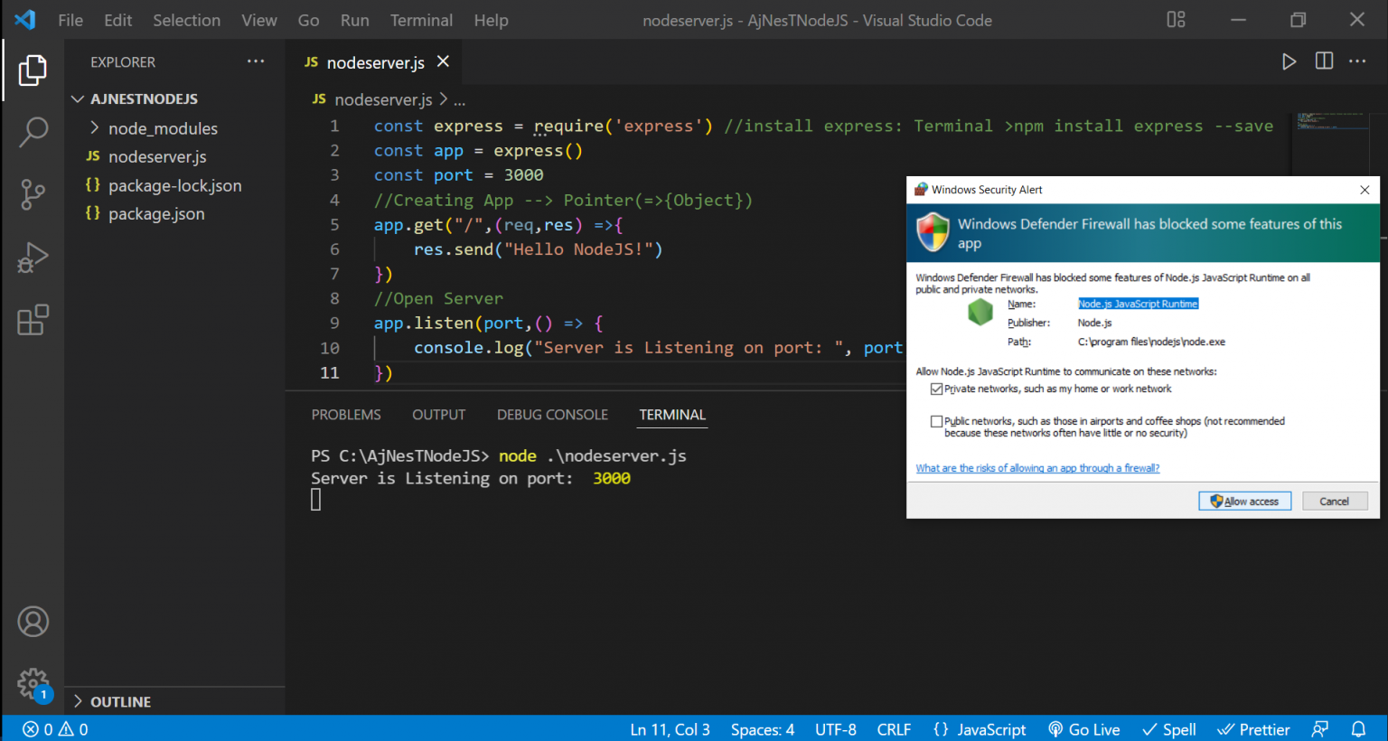Switch to the DEBUG CONSOLE tab
Screen dimensions: 1388x741
[552, 415]
